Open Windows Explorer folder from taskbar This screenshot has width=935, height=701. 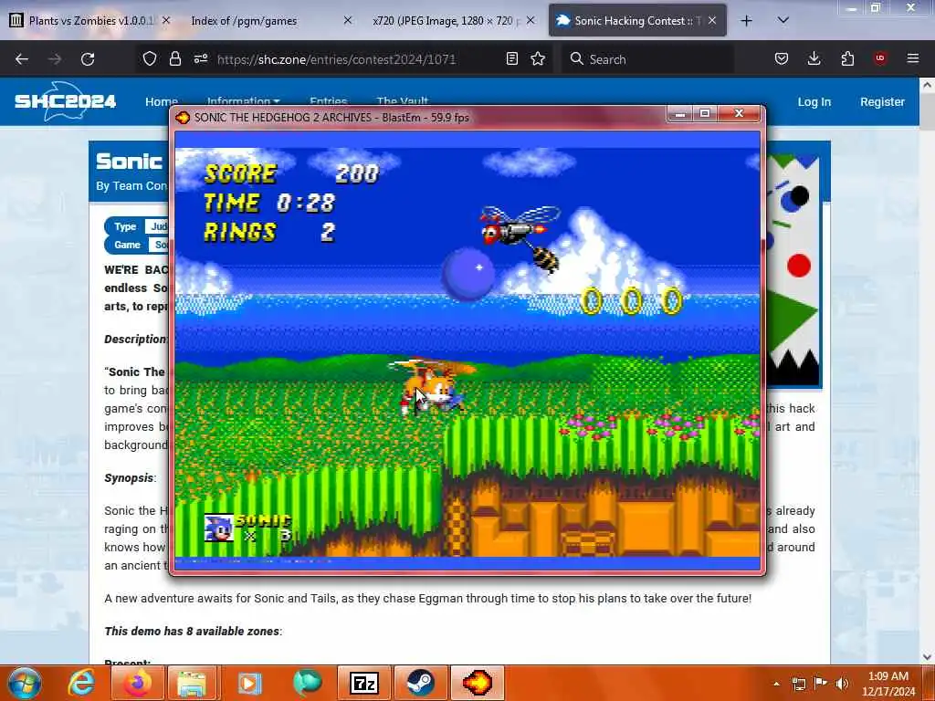pos(191,683)
